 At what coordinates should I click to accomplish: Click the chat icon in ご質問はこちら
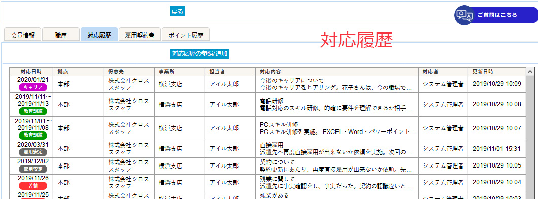pyautogui.click(x=465, y=15)
